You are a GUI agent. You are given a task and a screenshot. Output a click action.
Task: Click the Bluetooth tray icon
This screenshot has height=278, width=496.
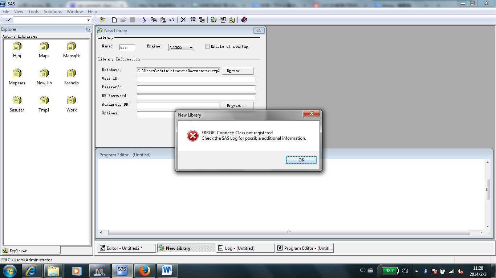(x=425, y=271)
